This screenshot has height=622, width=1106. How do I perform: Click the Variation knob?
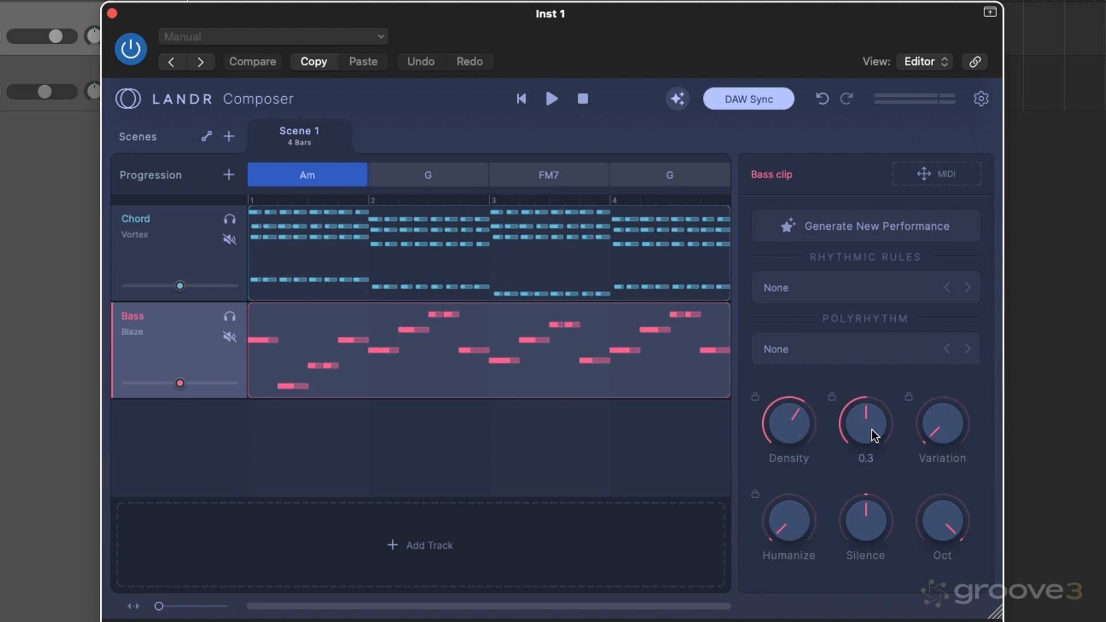(x=942, y=423)
